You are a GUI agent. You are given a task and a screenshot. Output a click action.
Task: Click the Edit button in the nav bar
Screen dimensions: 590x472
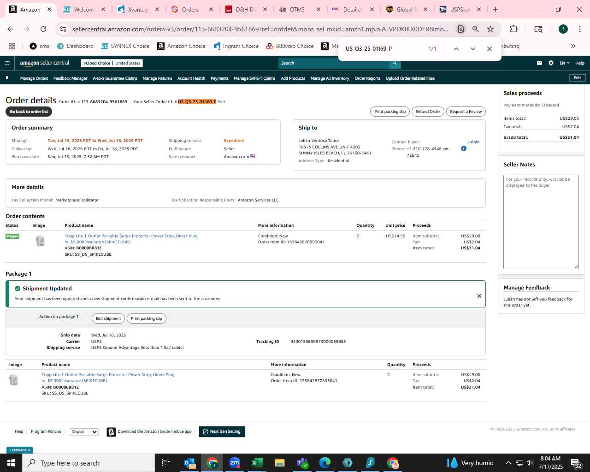(577, 78)
